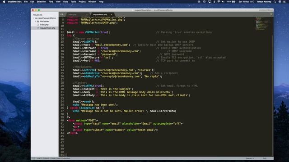Click on the isSMTP() method call
The height and width of the screenshot is (162, 289).
pyautogui.click(x=90, y=42)
